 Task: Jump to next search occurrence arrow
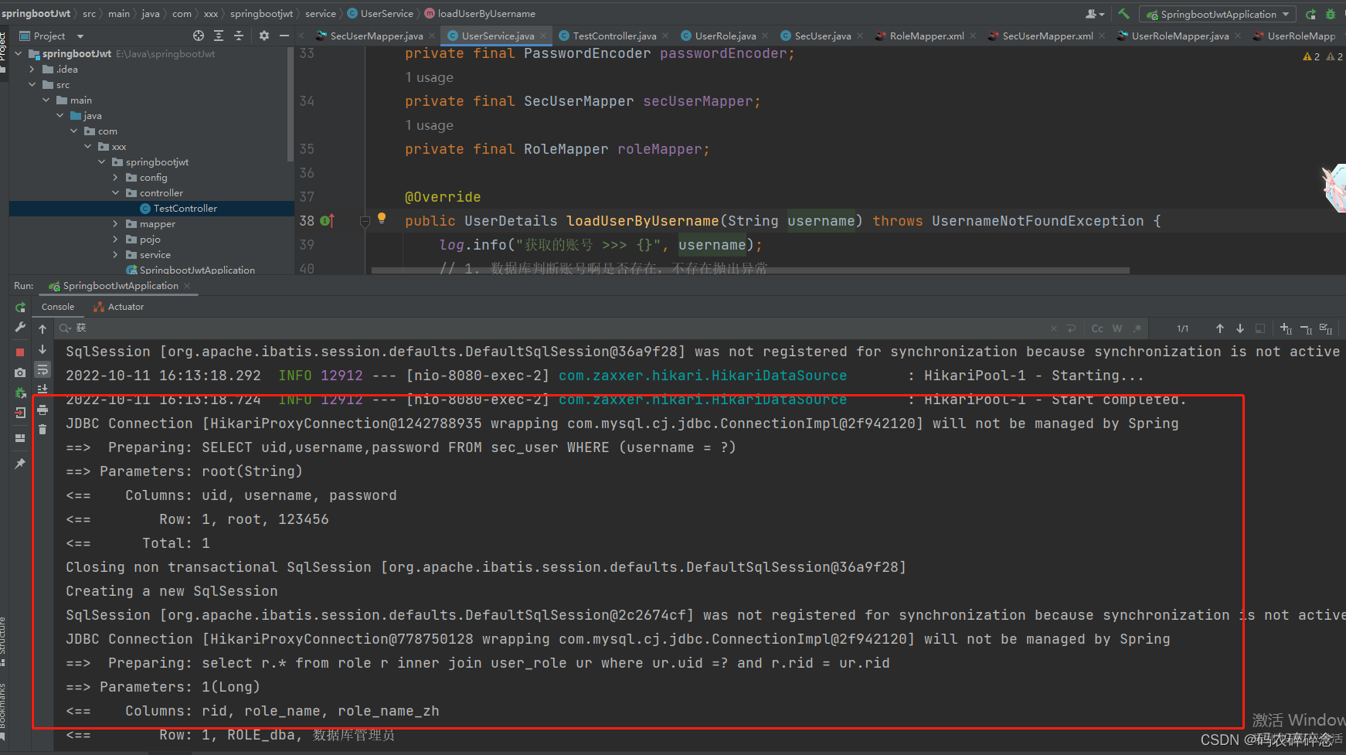click(1240, 328)
